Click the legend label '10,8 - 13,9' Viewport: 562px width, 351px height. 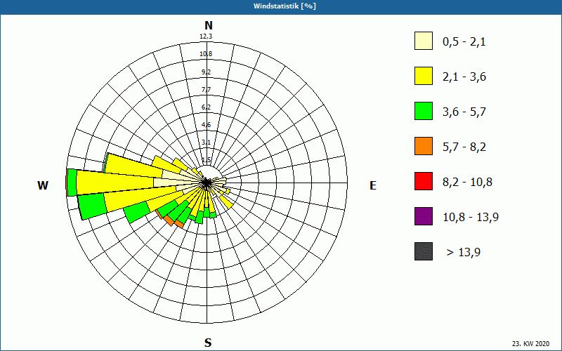click(x=471, y=218)
